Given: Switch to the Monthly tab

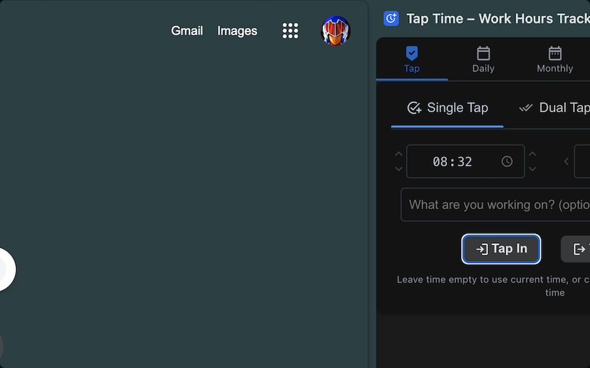Looking at the screenshot, I should click(555, 60).
